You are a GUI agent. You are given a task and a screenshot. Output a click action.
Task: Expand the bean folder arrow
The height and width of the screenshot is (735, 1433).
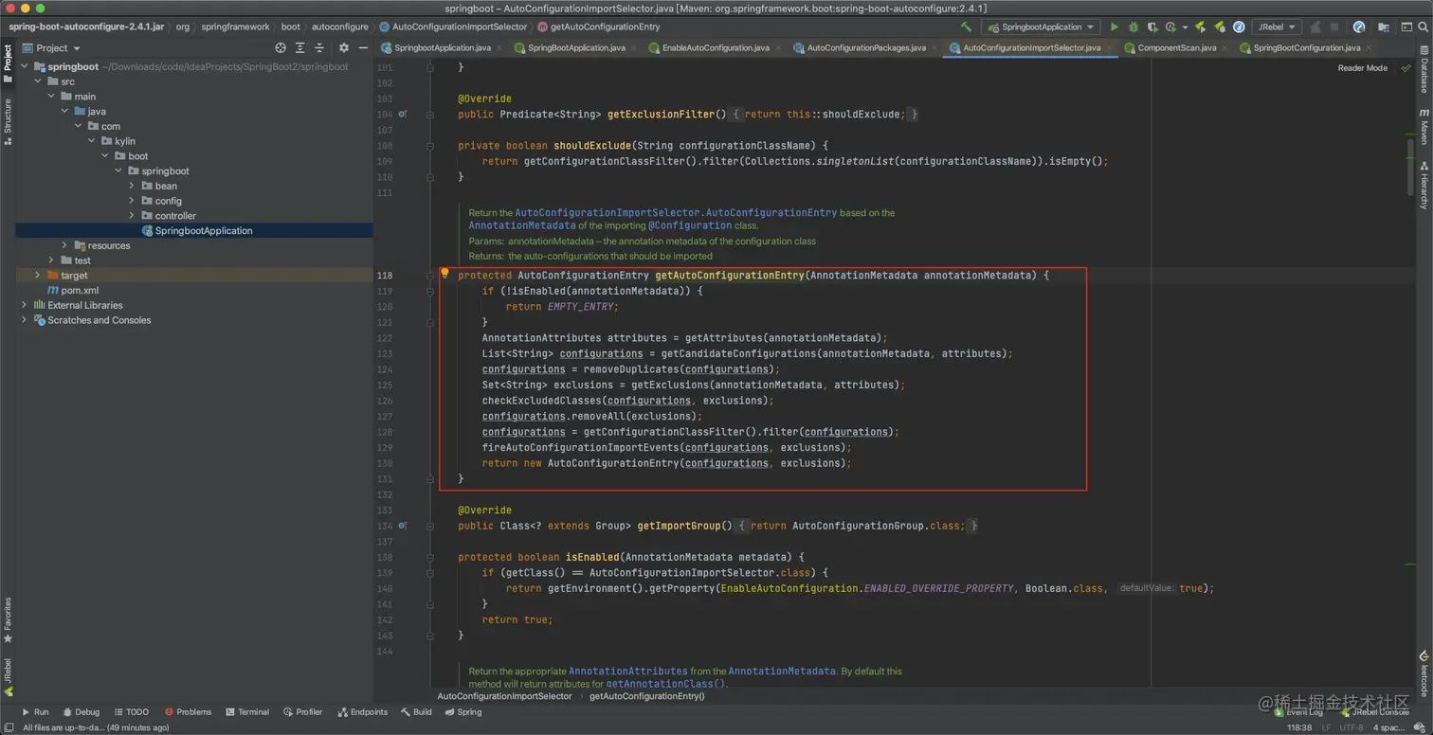pyautogui.click(x=132, y=186)
